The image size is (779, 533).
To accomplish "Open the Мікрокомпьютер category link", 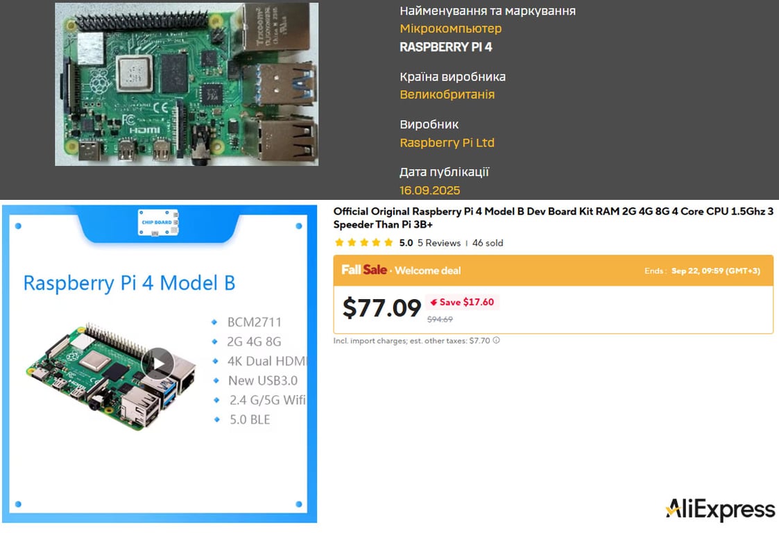I will [x=450, y=28].
